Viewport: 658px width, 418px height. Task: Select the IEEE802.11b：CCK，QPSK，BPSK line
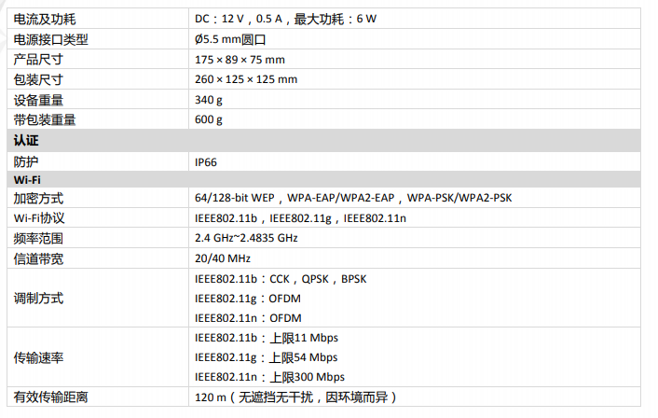[x=281, y=279]
